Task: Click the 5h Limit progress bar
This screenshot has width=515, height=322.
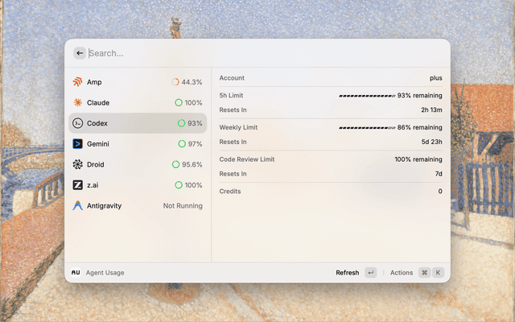Action: click(366, 96)
